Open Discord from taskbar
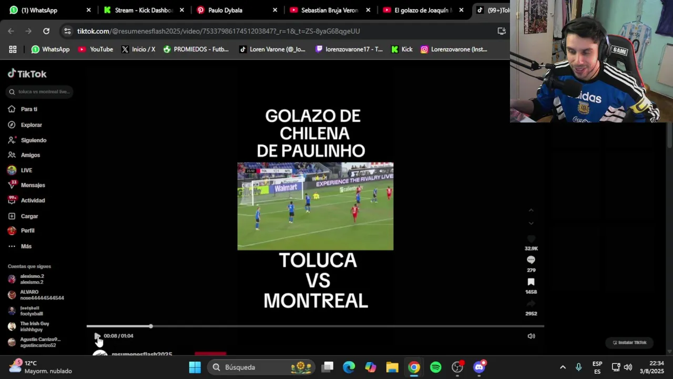The width and height of the screenshot is (673, 379). 479,367
